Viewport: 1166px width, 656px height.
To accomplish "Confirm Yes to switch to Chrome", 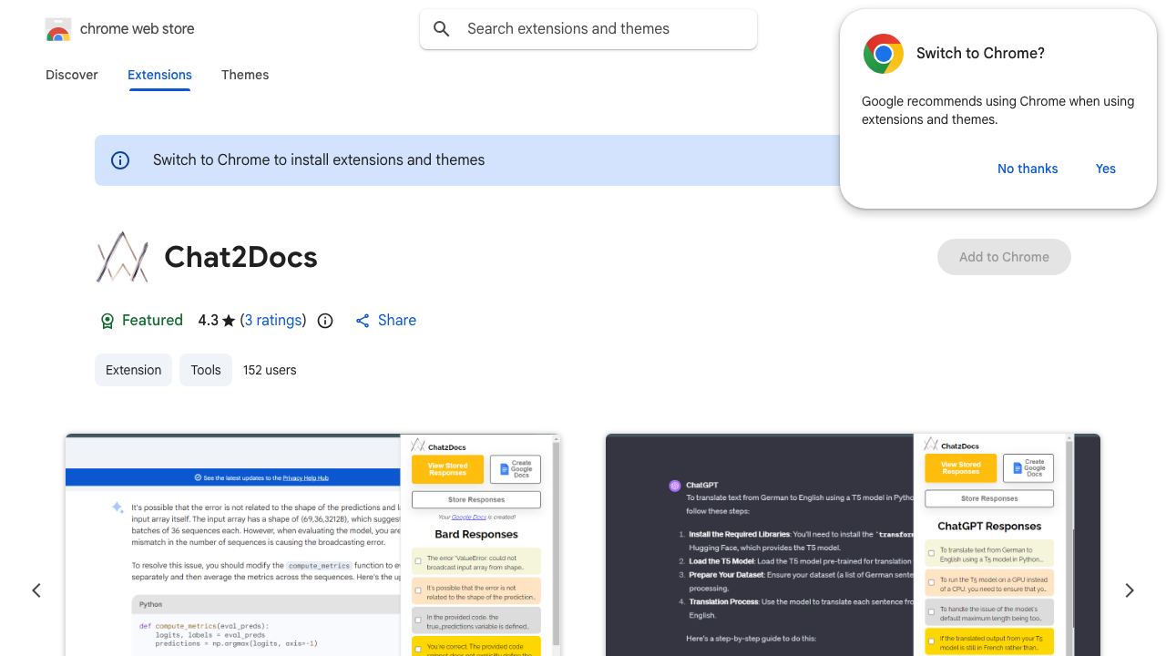I will click(x=1106, y=169).
